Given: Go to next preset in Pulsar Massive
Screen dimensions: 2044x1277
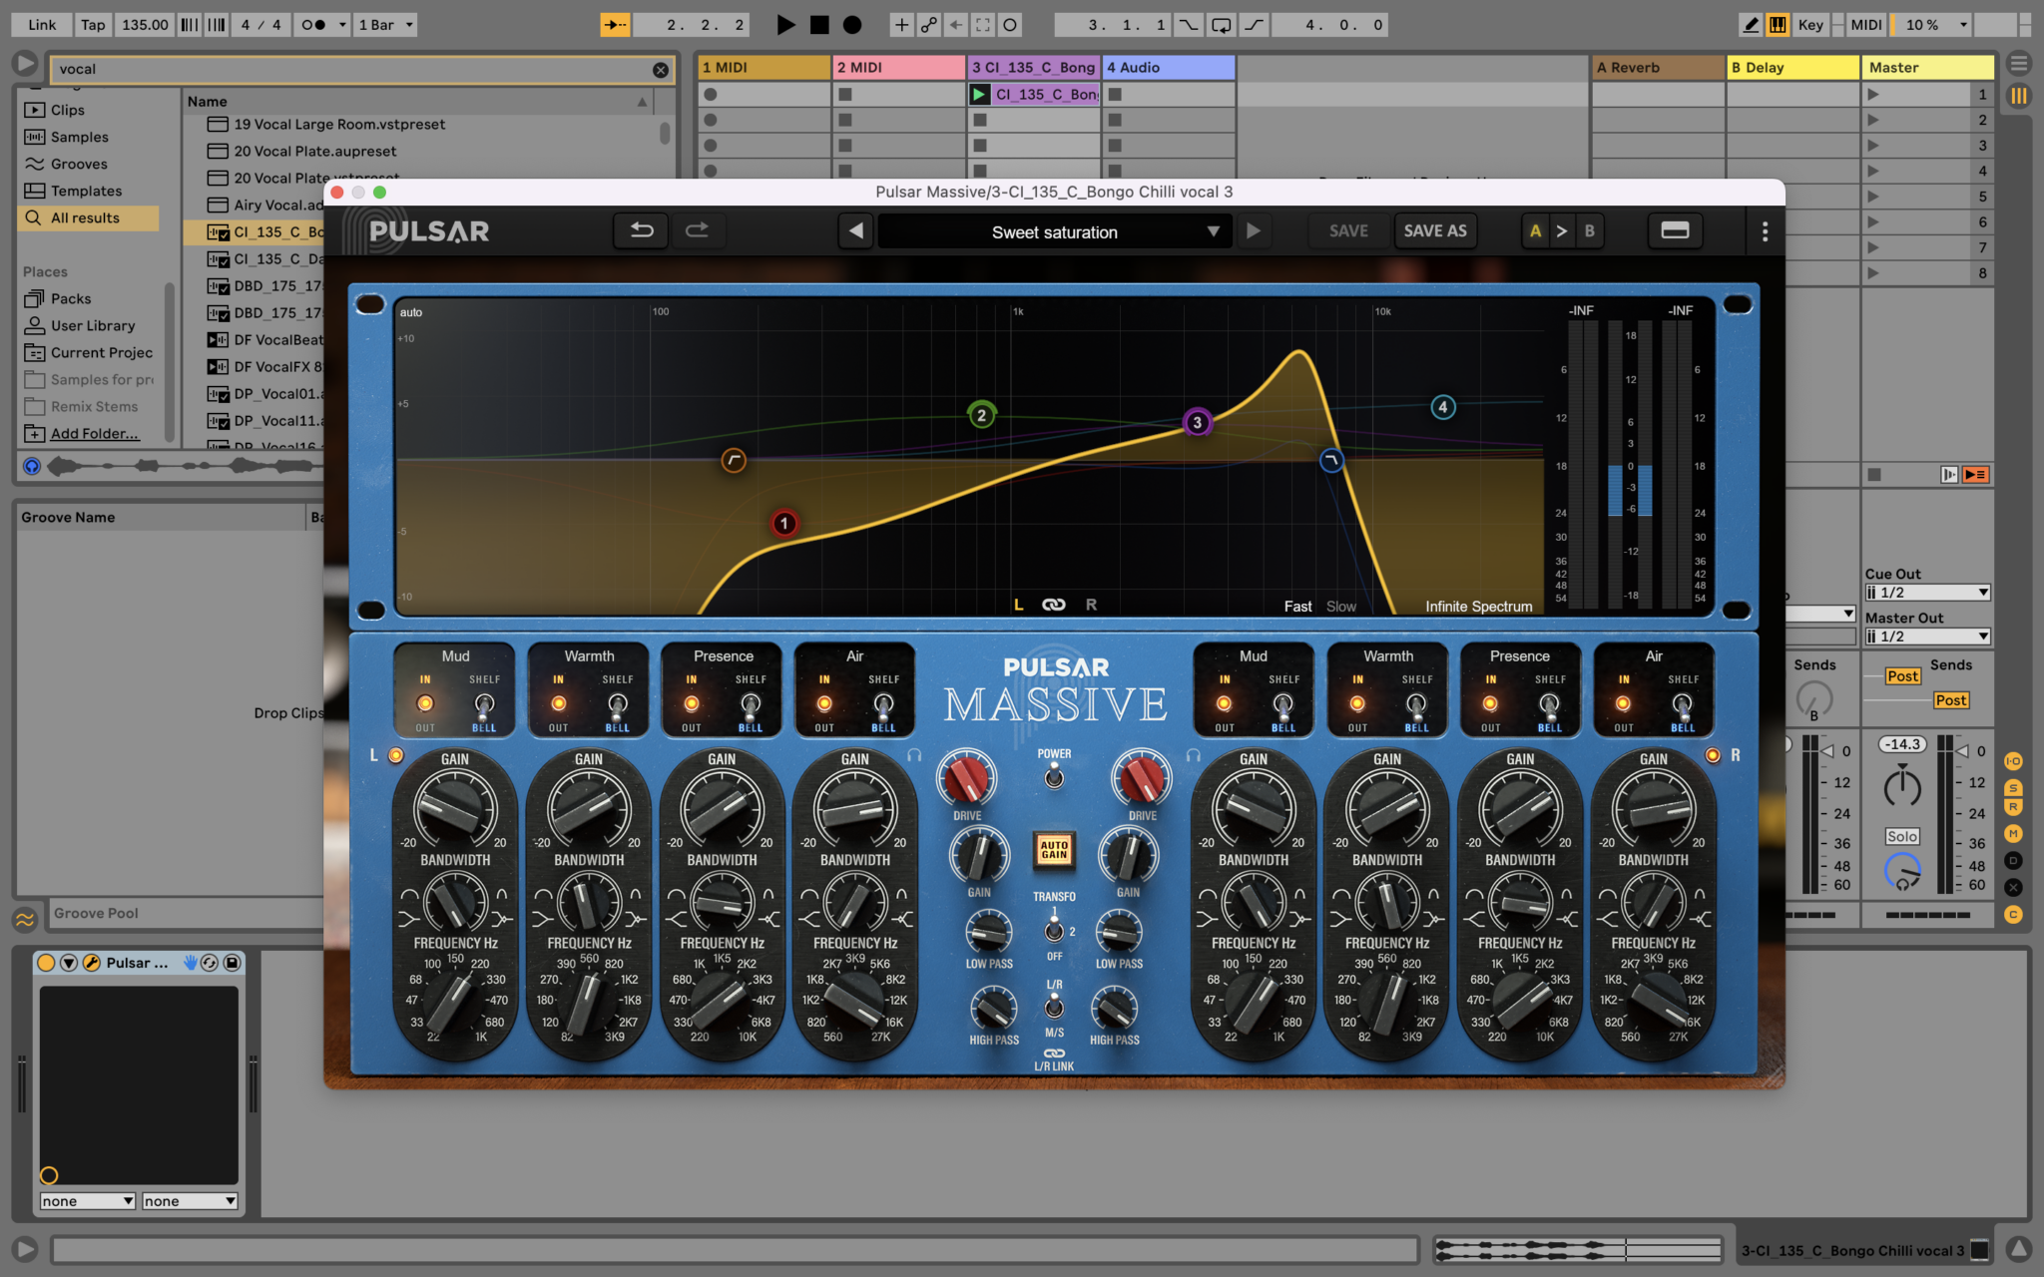Looking at the screenshot, I should coord(1253,231).
